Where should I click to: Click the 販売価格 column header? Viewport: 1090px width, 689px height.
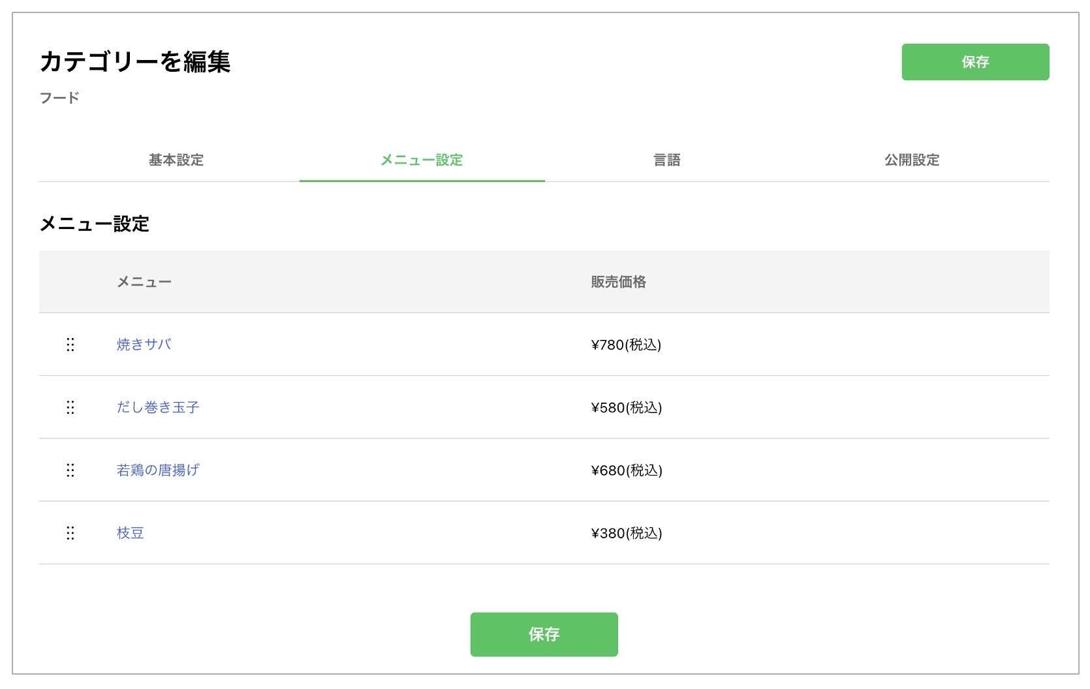tap(618, 282)
